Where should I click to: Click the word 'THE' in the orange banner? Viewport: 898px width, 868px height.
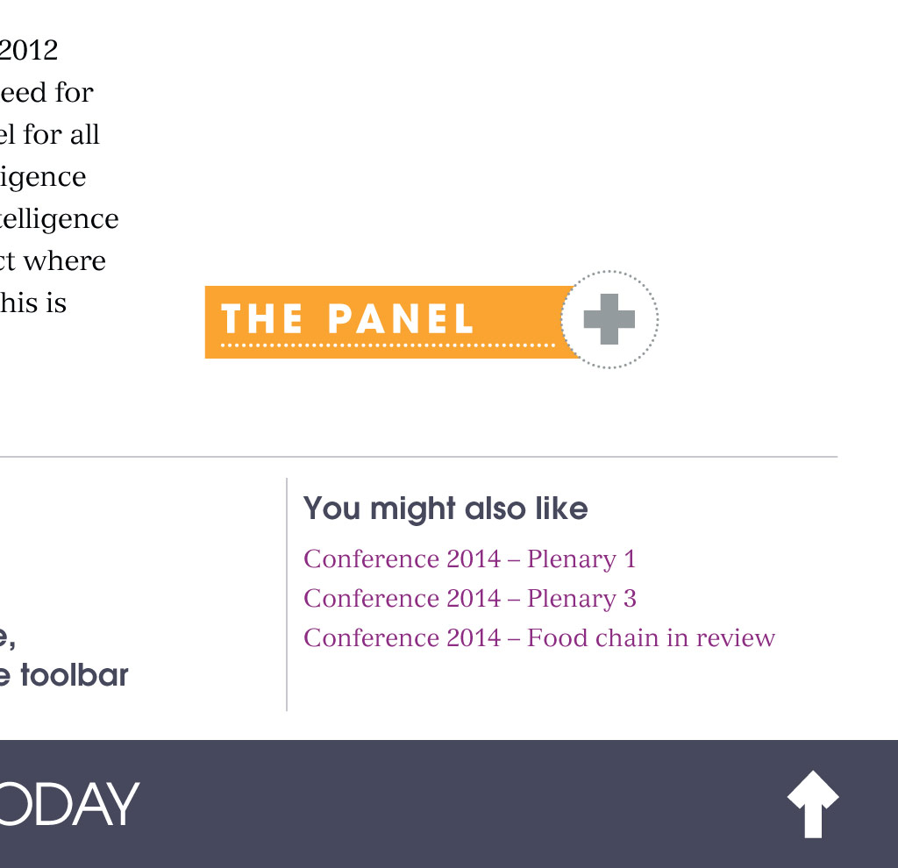point(262,319)
